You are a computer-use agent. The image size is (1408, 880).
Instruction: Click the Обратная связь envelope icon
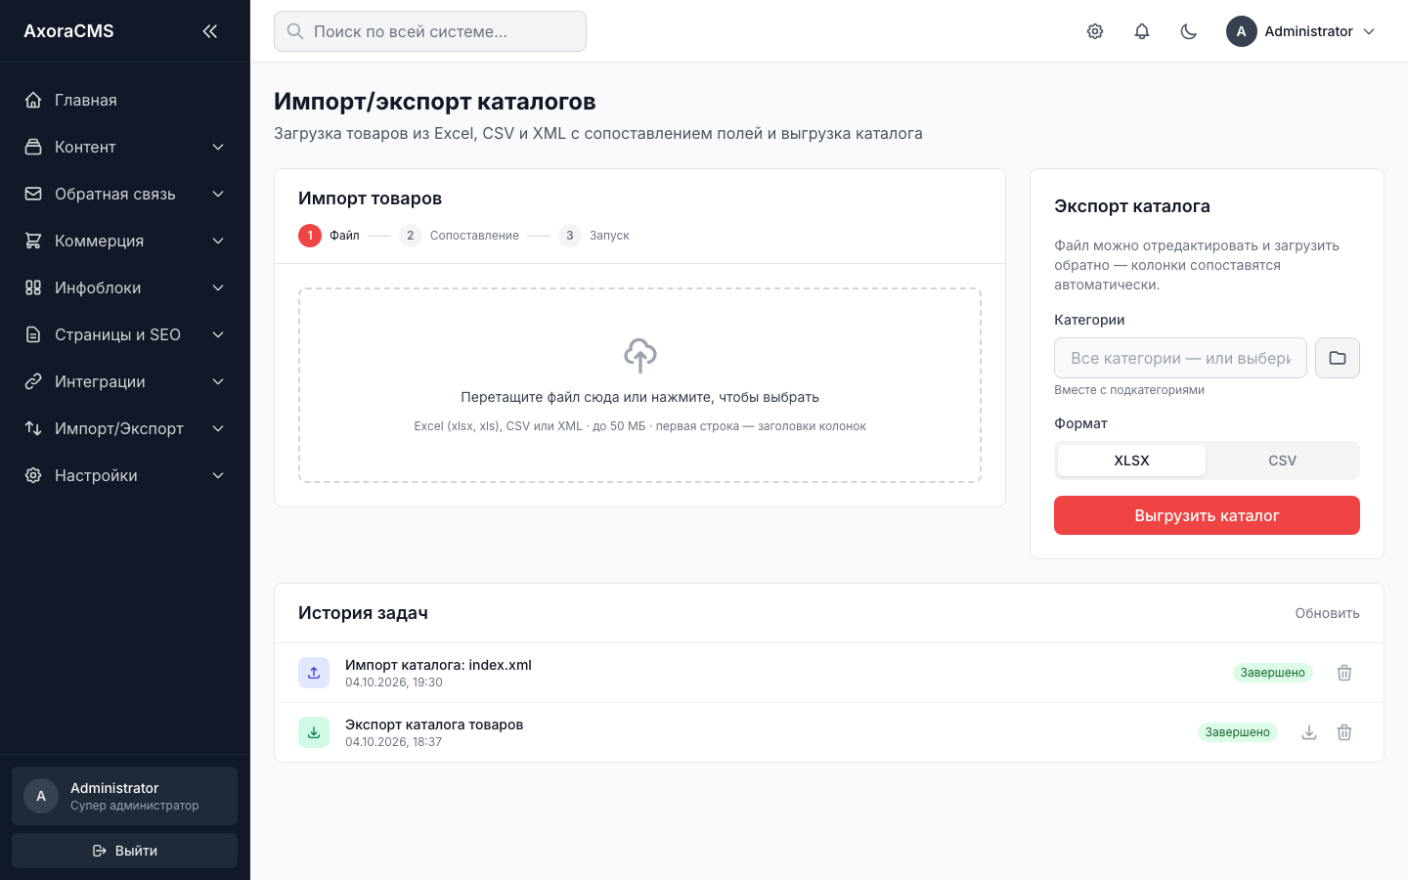33,194
